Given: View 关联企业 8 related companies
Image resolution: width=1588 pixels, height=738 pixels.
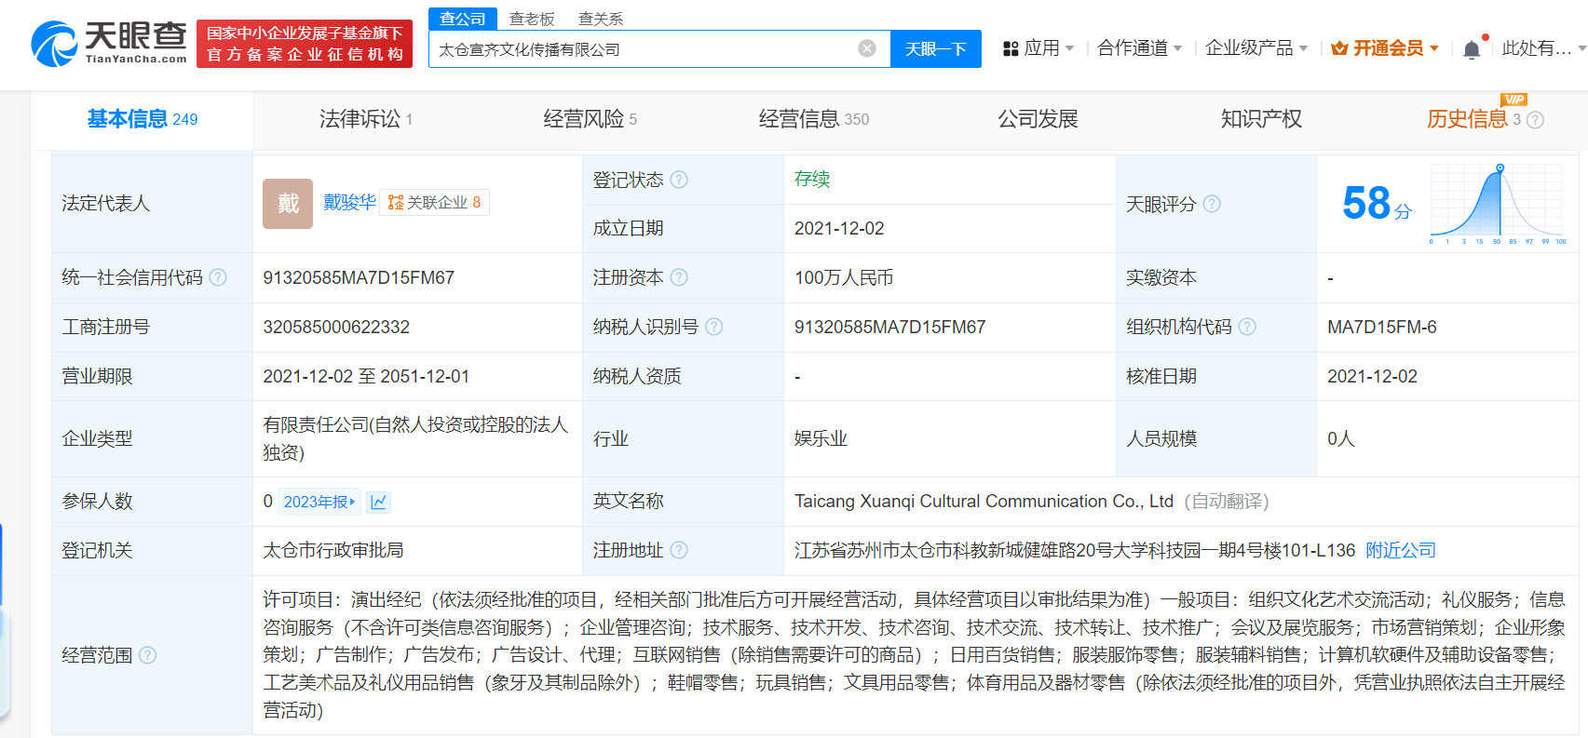Looking at the screenshot, I should (434, 202).
